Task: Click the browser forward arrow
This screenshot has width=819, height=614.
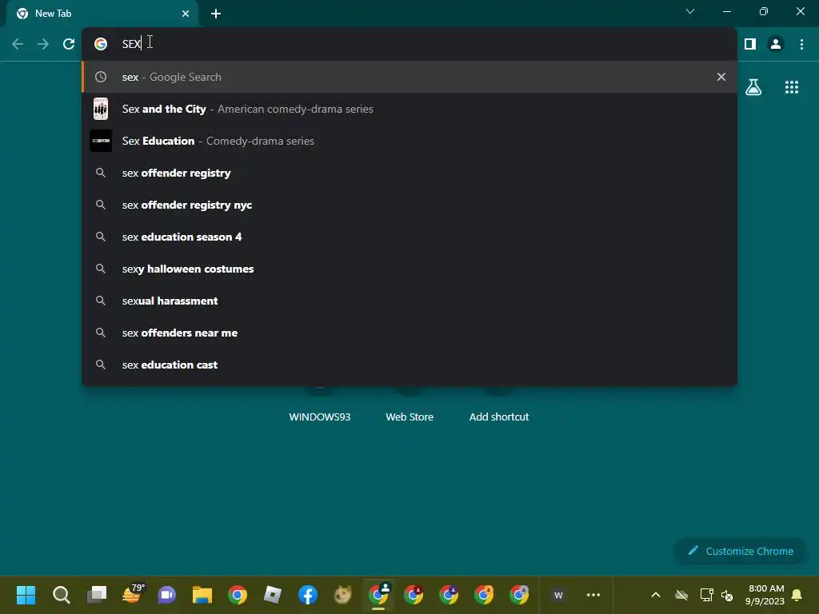Action: click(x=43, y=44)
